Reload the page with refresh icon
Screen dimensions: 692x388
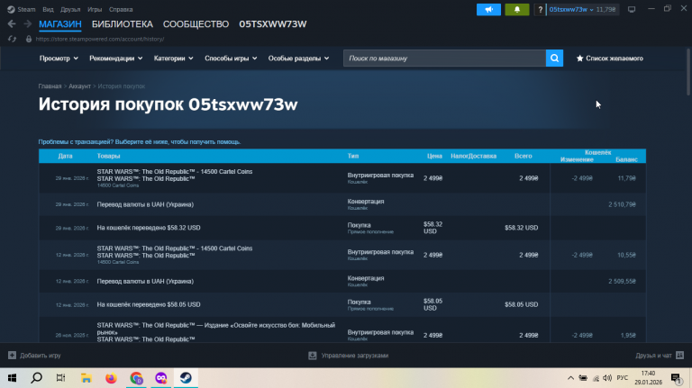click(12, 39)
